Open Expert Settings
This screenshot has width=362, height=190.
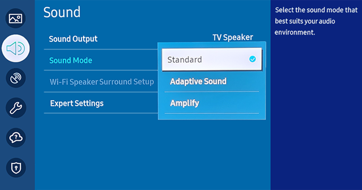coord(76,104)
